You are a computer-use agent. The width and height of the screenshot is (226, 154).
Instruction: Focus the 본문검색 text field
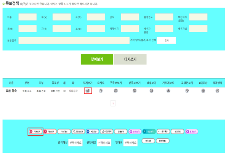(x=74, y=40)
